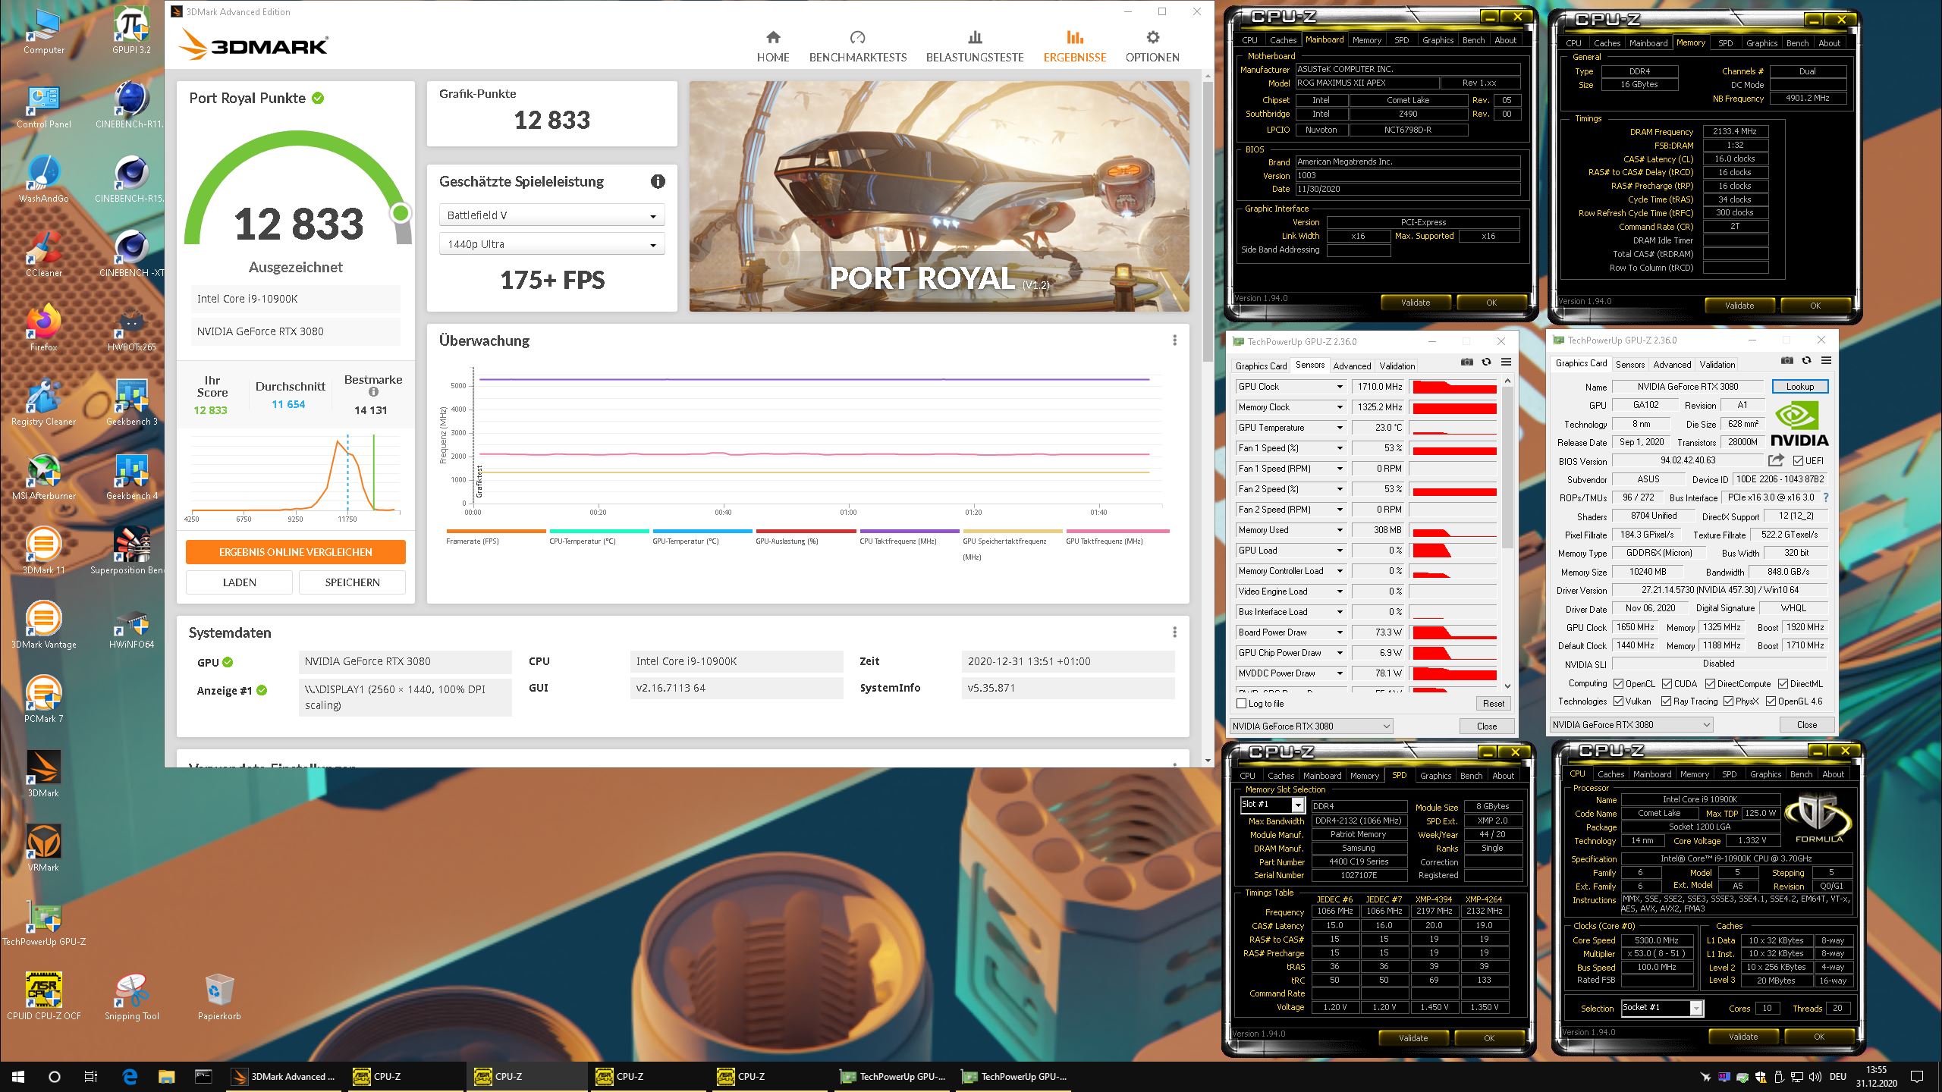Image resolution: width=1942 pixels, height=1092 pixels.
Task: Click bus interface question mark icon
Action: (1825, 497)
